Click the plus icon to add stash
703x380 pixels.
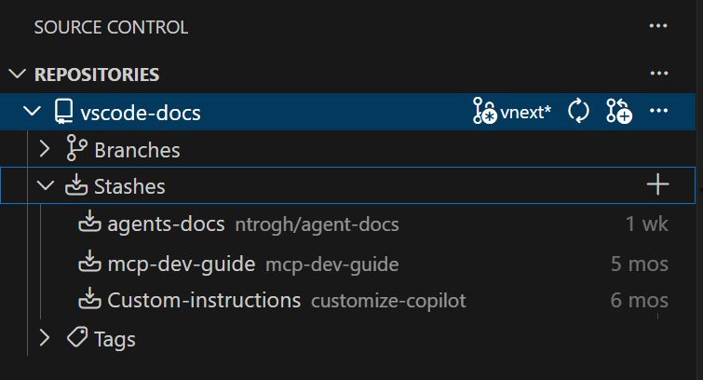click(657, 185)
